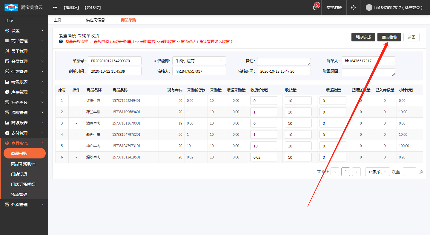
Task: Click the help question mark icon
Action: (61, 41)
